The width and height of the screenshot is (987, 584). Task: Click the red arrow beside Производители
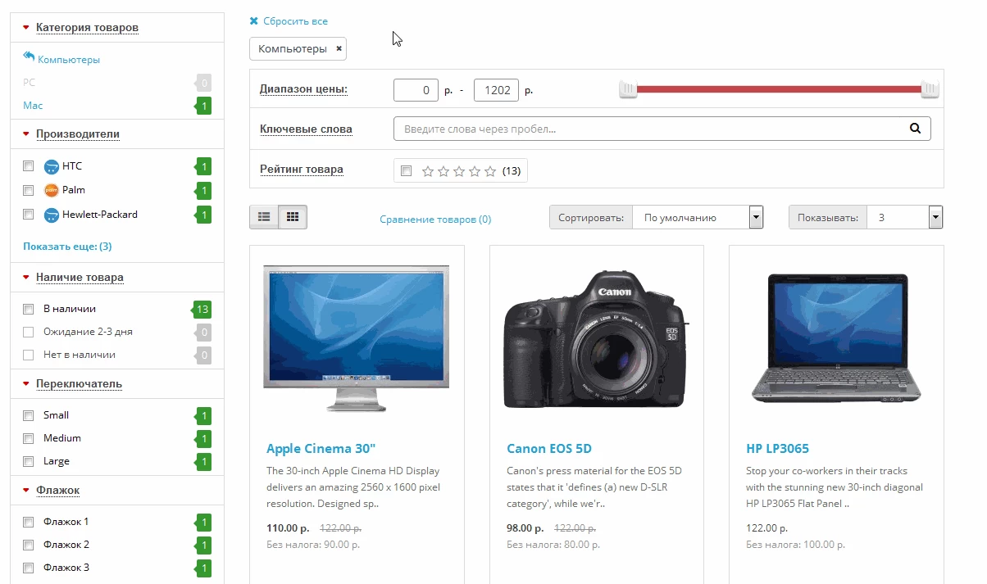pos(26,134)
